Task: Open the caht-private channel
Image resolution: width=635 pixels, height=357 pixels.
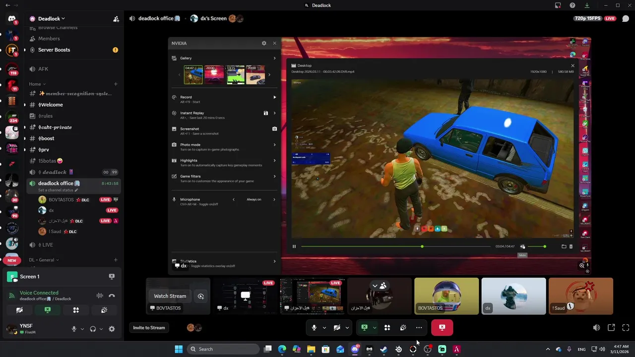Action: [55, 127]
